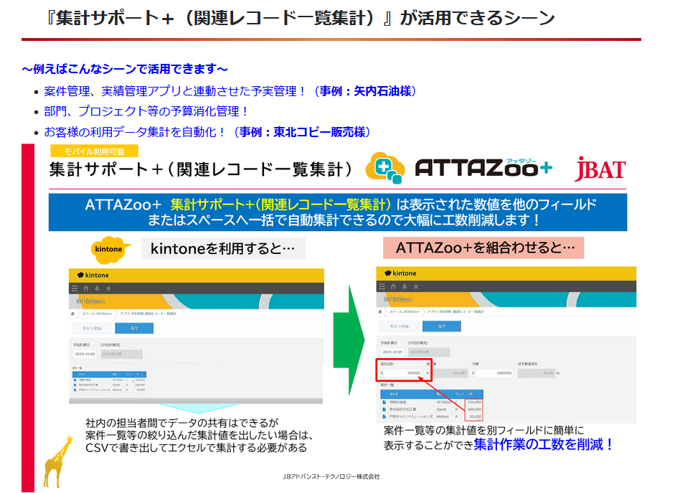Click the ATTAZoo+を組合わせると… heading box
680x493 pixels.
pos(483,248)
